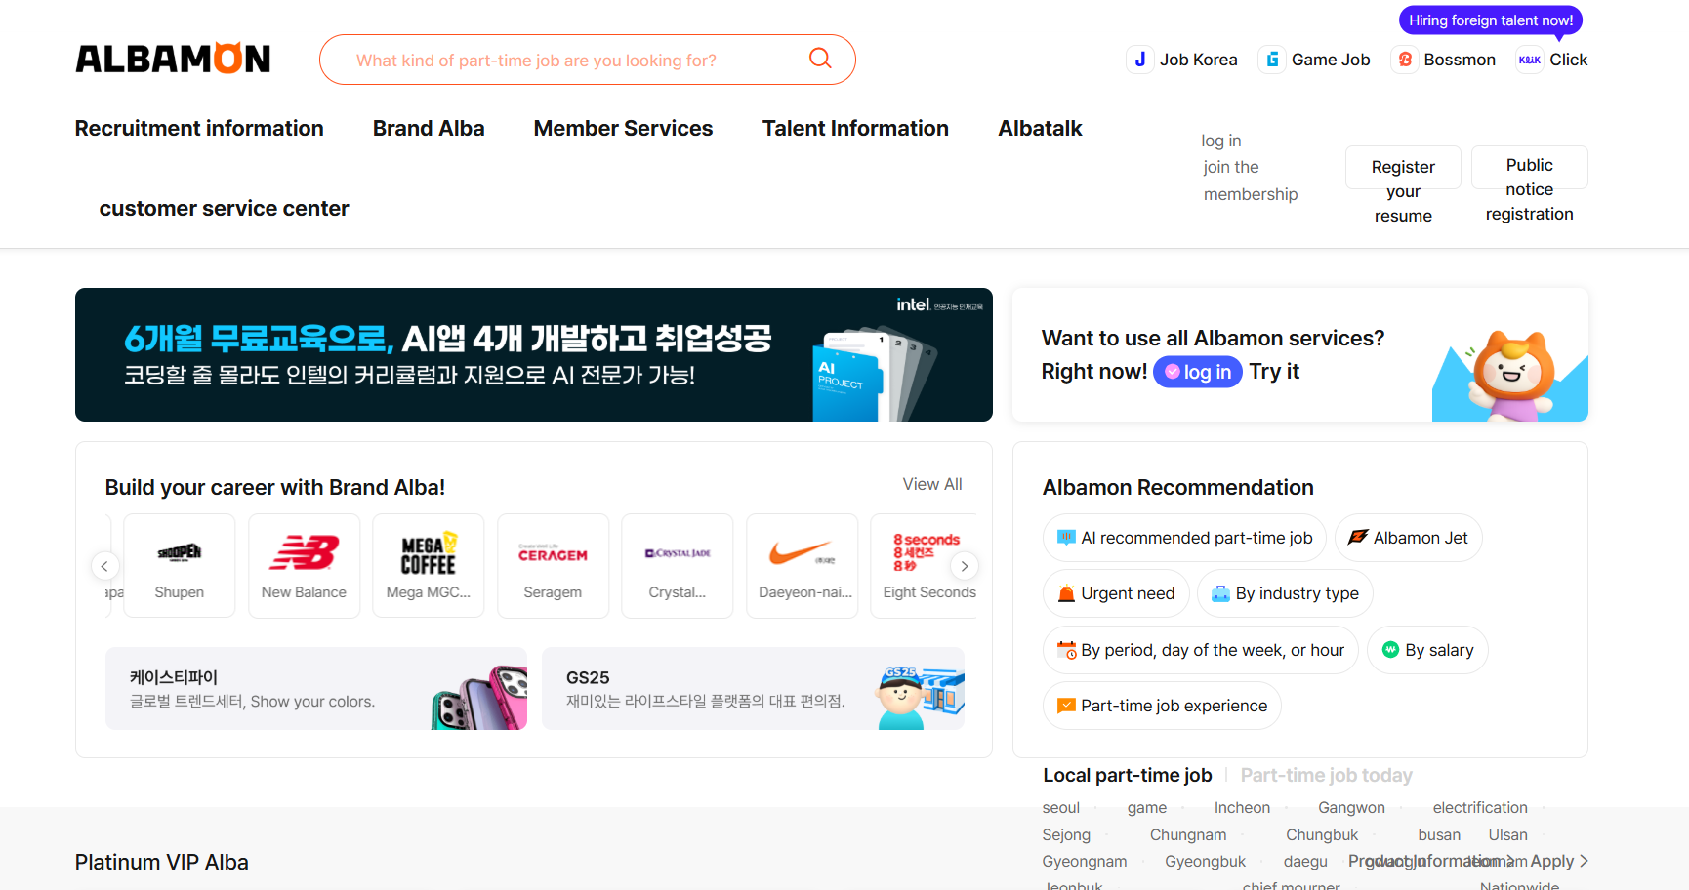
Task: Select the Incheon region link
Action: pyautogui.click(x=1242, y=807)
